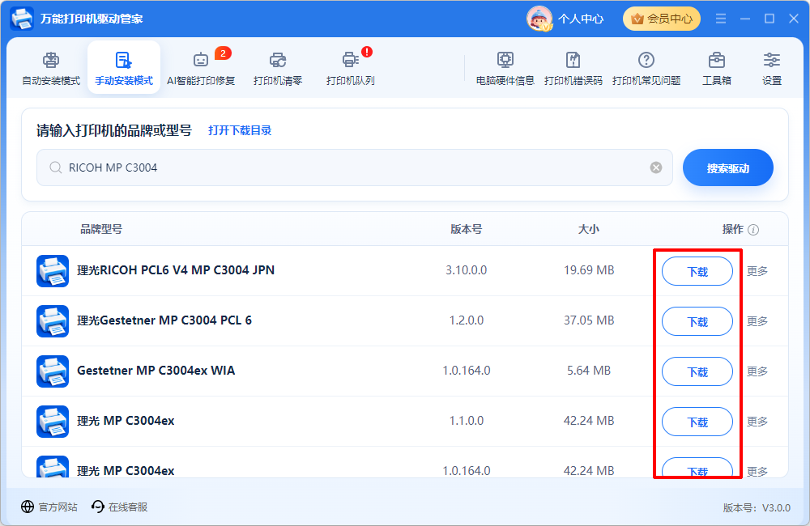Open 打印机队列 from the toolbar
The height and width of the screenshot is (526, 810).
351,68
